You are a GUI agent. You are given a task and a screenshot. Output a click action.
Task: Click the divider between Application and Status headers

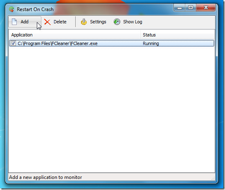(140, 35)
